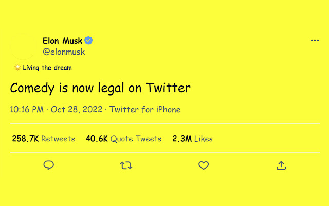Click the 10:16 PM timestamp
The image size is (329, 206).
(x=27, y=110)
